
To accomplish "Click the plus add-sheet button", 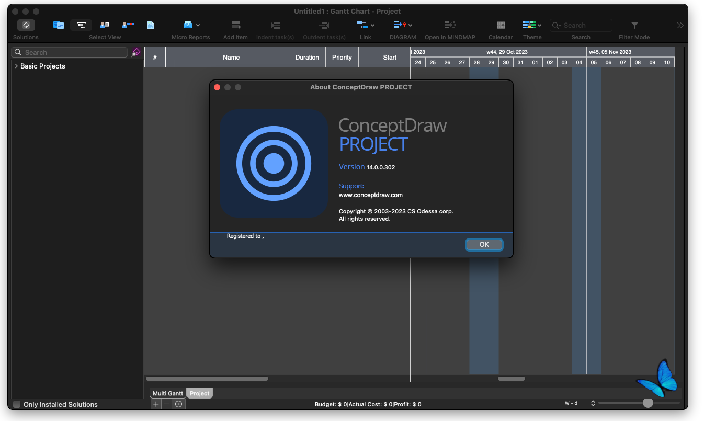I will (x=156, y=404).
